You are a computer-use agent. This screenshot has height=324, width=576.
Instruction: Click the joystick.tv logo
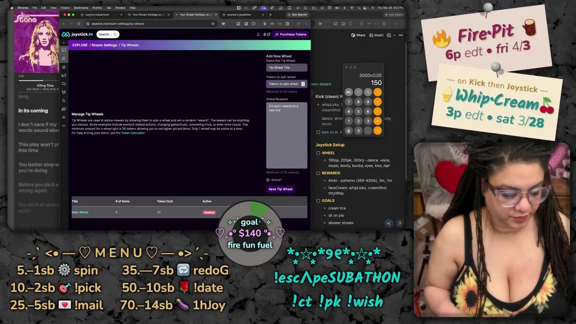[x=77, y=34]
